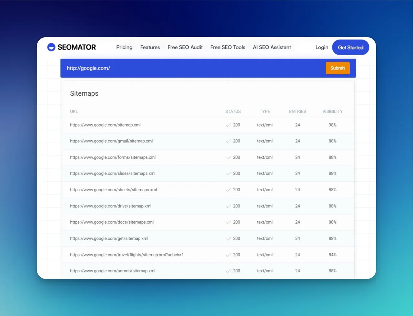Click the URL column header
Screen dimensions: 413x316
pyautogui.click(x=74, y=111)
